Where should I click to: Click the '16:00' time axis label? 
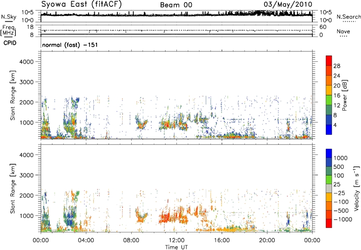tap(222, 241)
